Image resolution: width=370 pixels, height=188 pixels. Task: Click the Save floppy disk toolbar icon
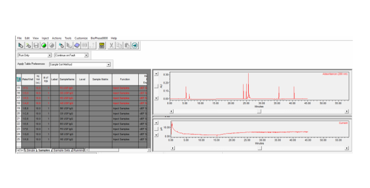(x=36, y=46)
